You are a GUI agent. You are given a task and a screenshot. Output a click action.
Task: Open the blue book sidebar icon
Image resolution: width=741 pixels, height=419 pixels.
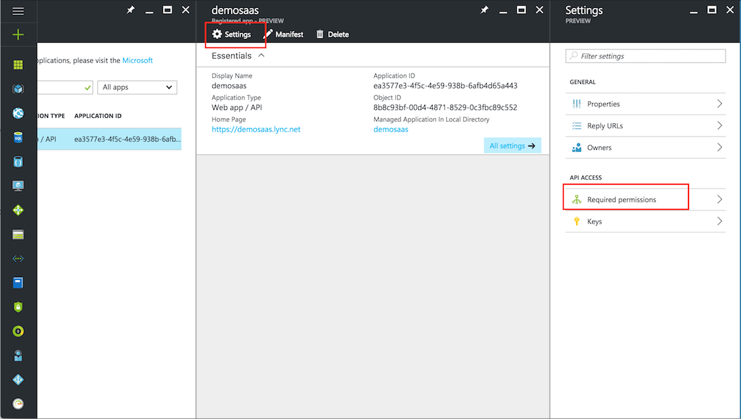pos(18,283)
